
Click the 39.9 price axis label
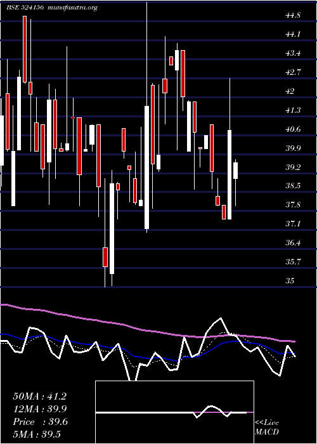(x=293, y=148)
